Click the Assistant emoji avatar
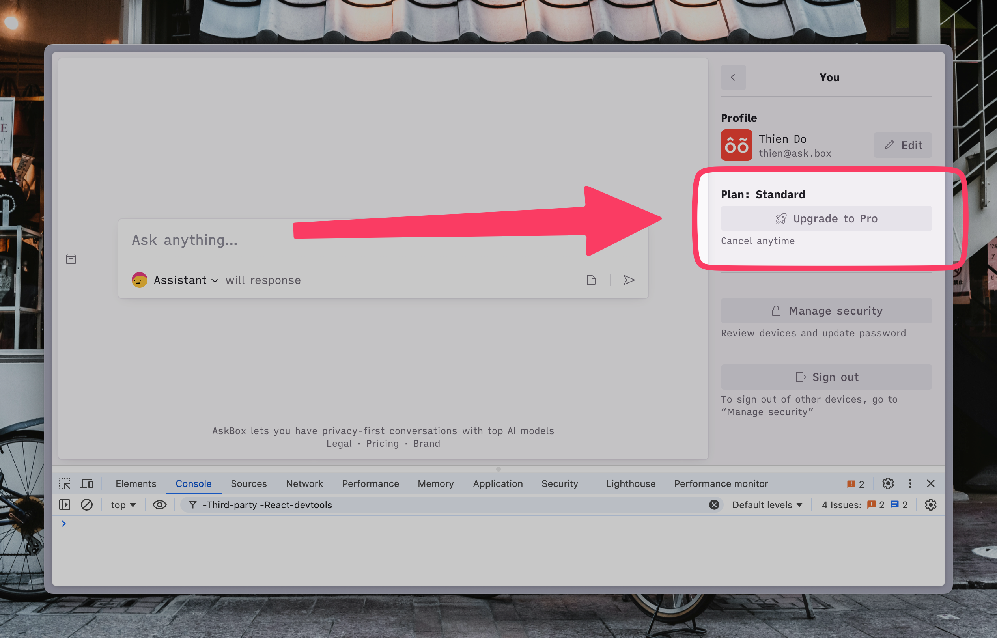This screenshot has width=997, height=638. (x=140, y=280)
